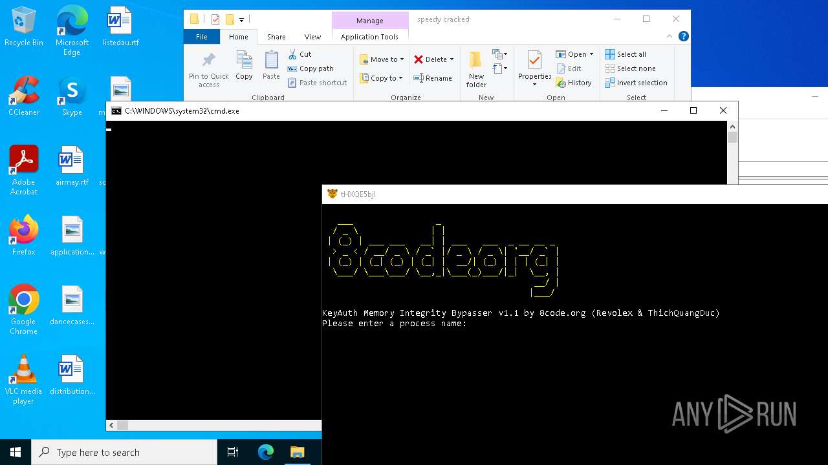Select dancecases image file on desktop
828x465 pixels.
[x=72, y=306]
